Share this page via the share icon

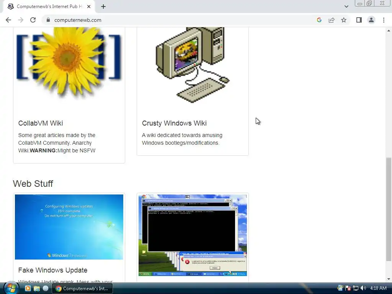coord(332,20)
